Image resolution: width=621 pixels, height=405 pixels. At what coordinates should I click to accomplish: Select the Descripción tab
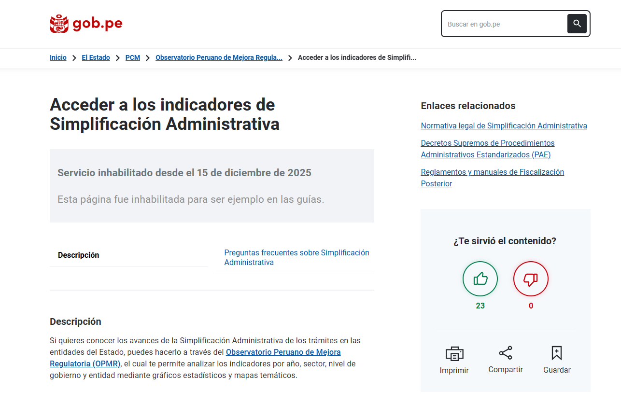pos(79,255)
